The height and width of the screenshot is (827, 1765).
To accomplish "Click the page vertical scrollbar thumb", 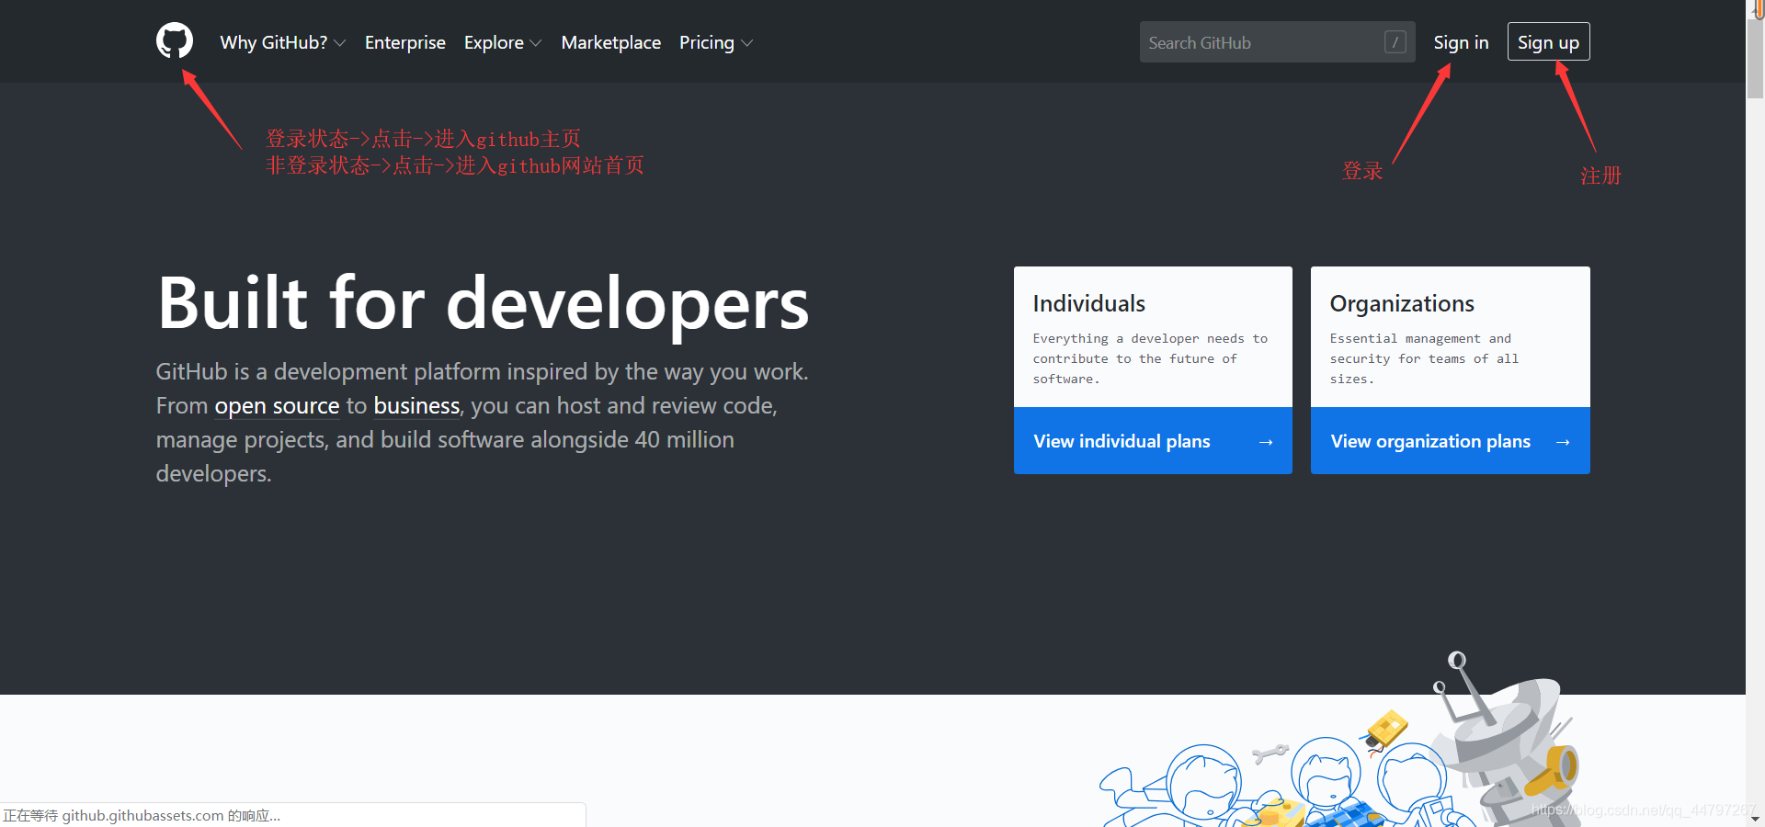I will click(1755, 57).
